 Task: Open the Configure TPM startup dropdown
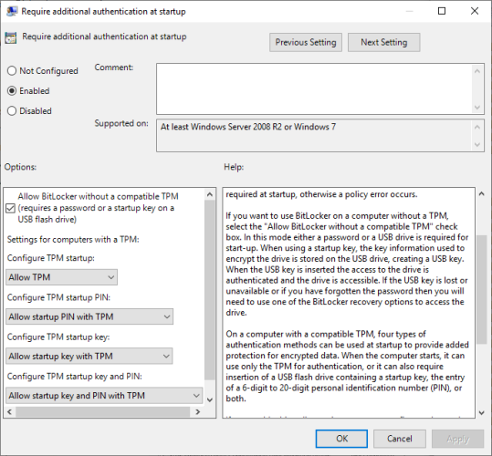click(x=61, y=277)
